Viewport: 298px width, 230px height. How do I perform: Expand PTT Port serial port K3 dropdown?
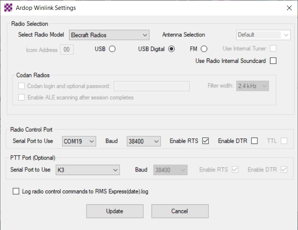88,170
